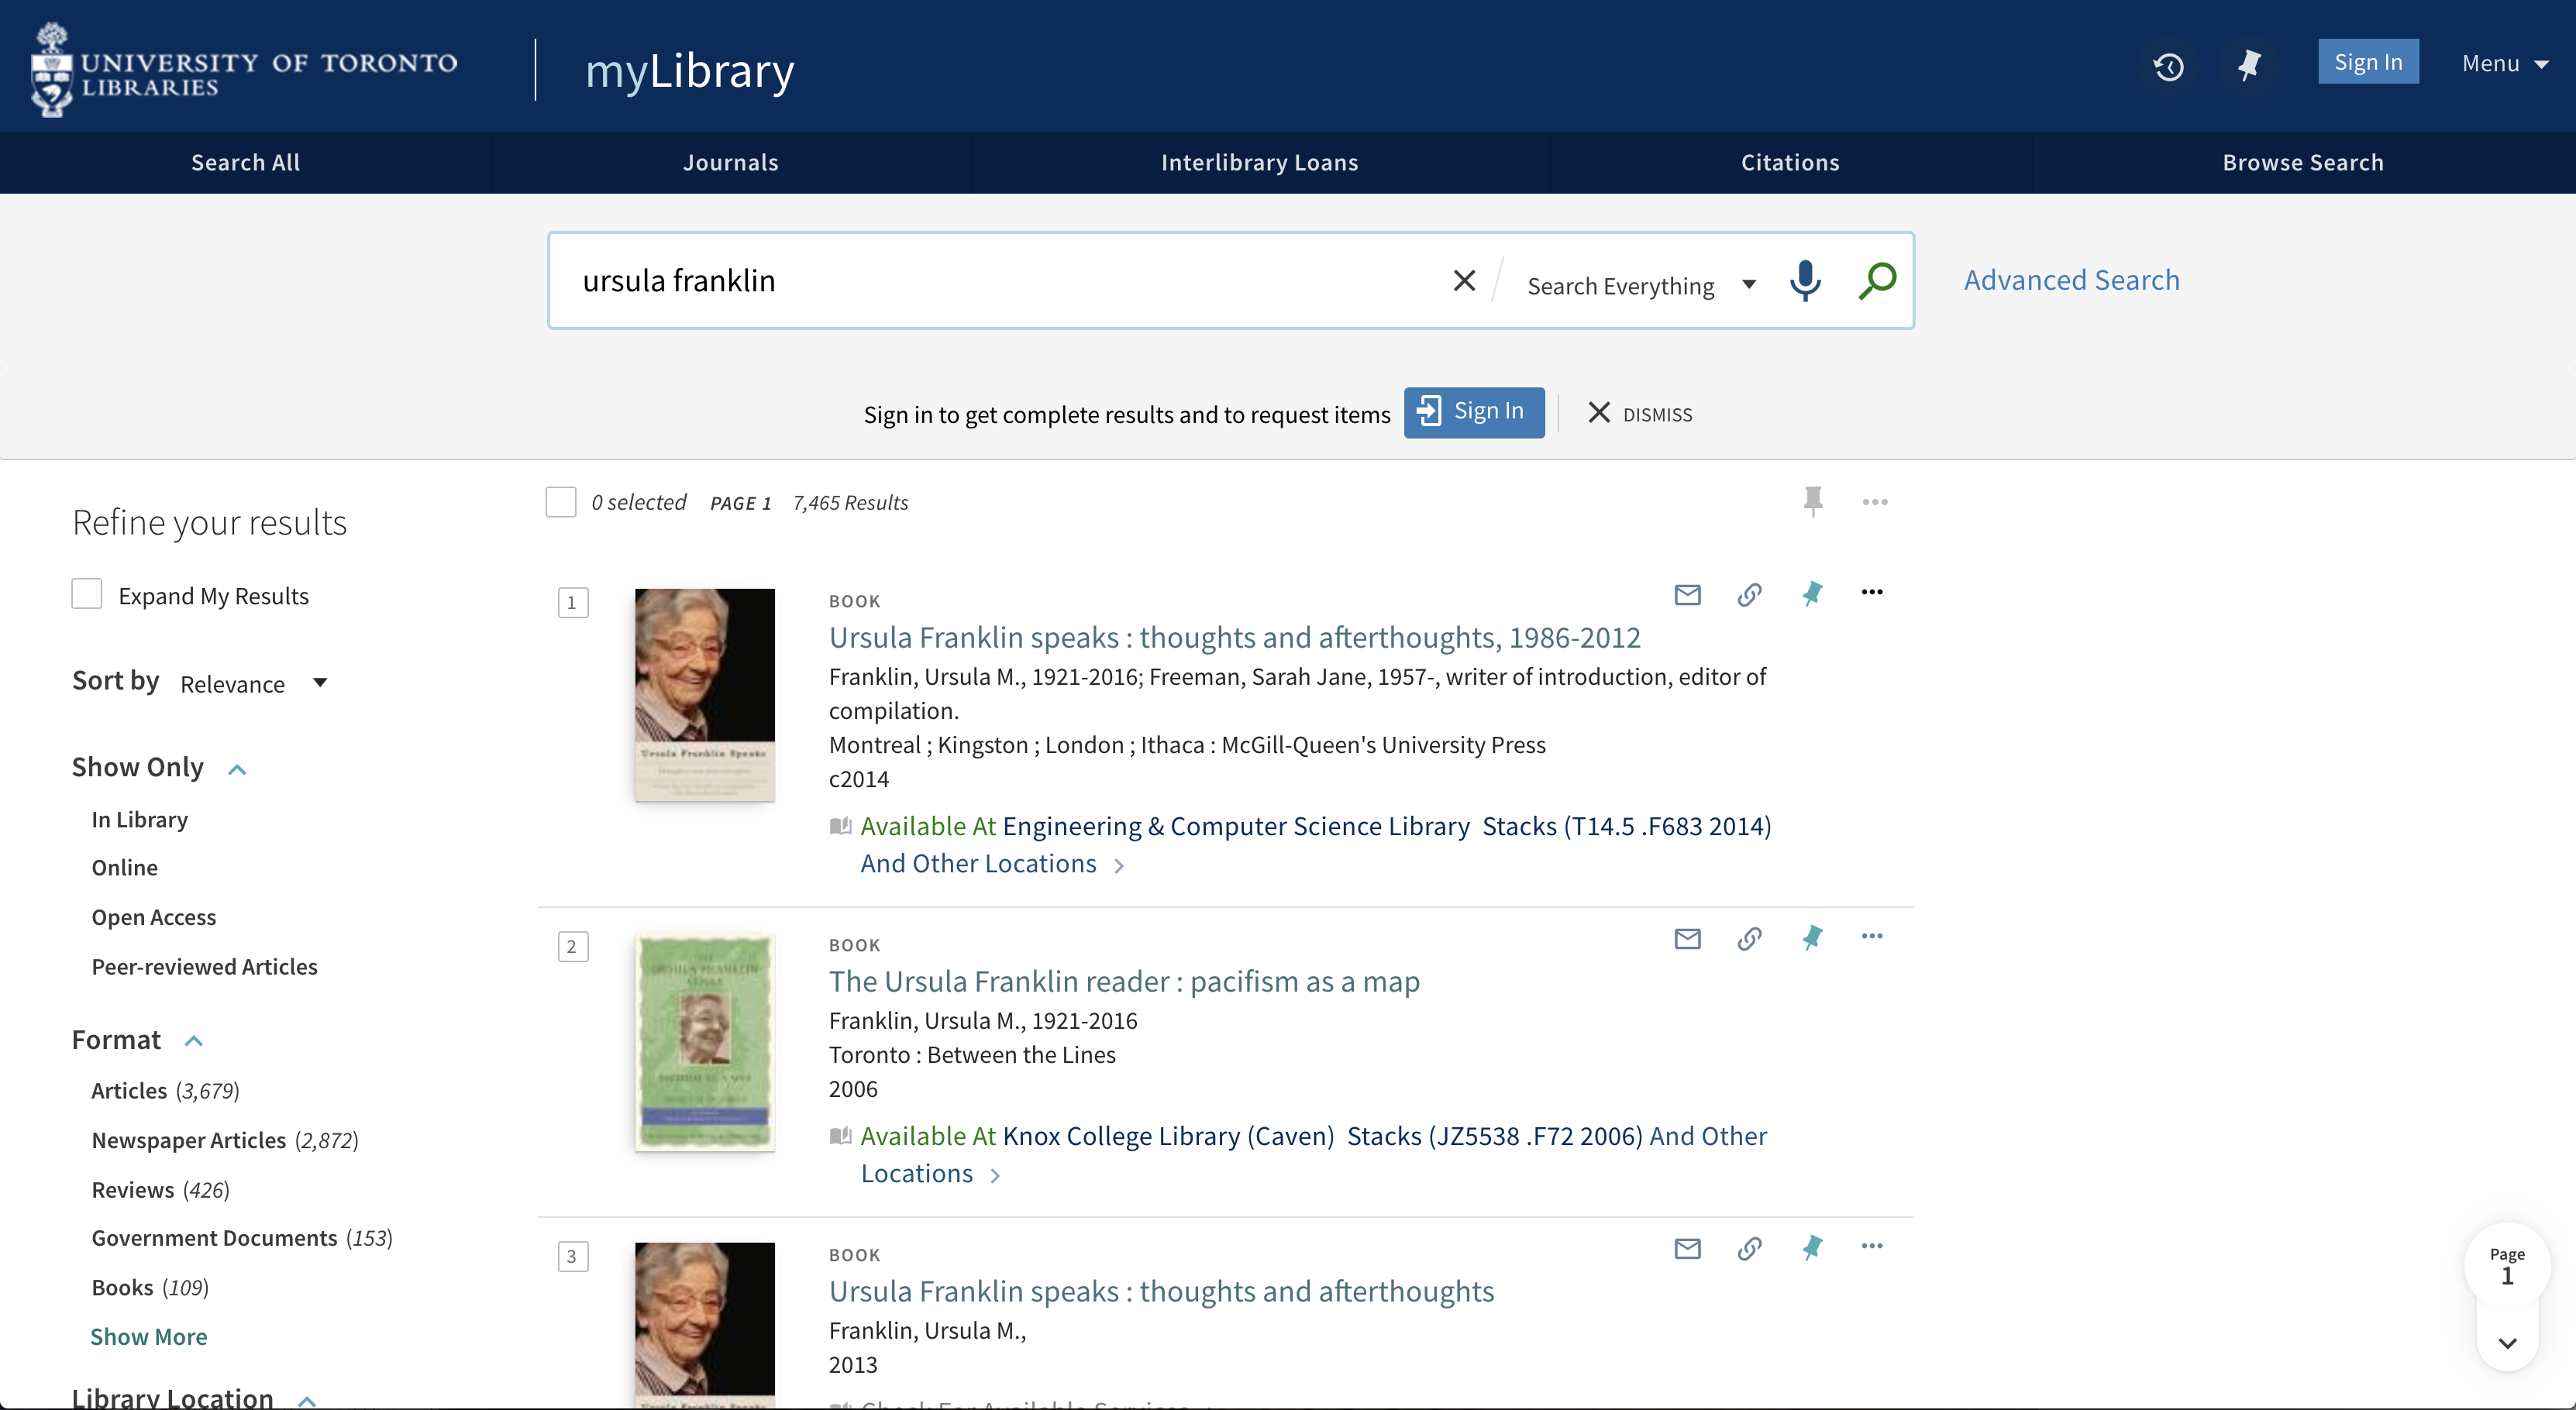
Task: Clear the search query with X icon
Action: tap(1464, 281)
